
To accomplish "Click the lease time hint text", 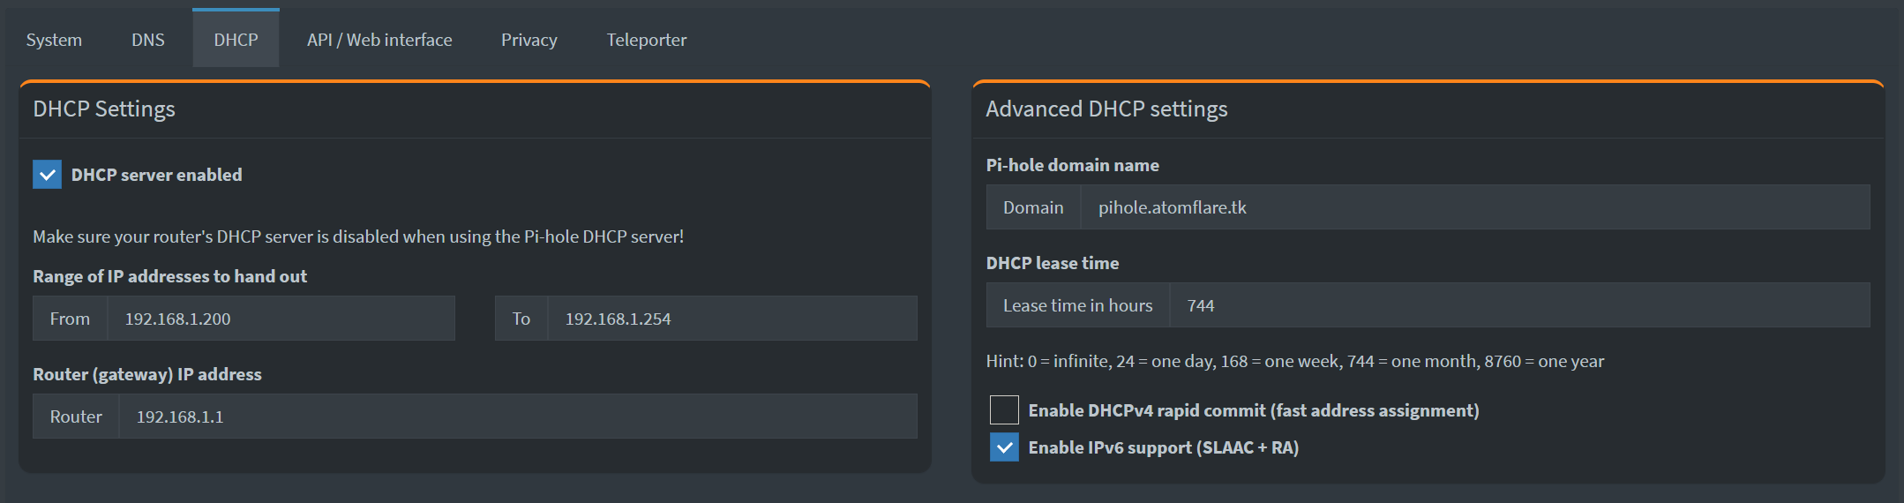I will click(1295, 361).
